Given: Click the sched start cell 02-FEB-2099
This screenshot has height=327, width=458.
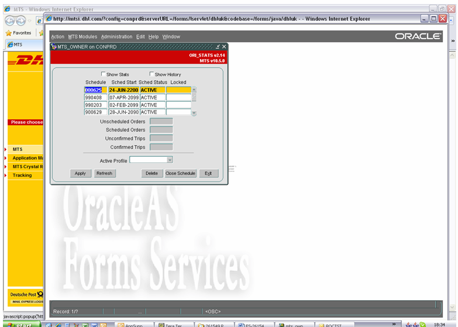Looking at the screenshot, I should tap(124, 105).
